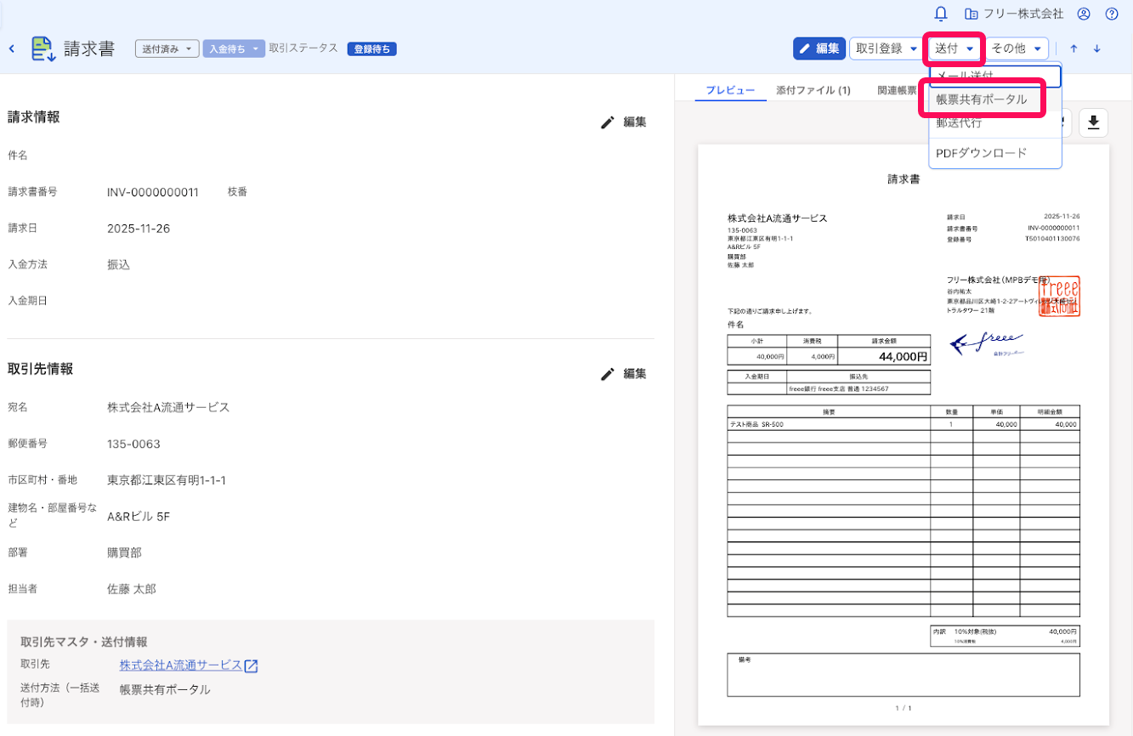This screenshot has height=736, width=1133.
Task: Open the user account icon
Action: coord(1084,14)
